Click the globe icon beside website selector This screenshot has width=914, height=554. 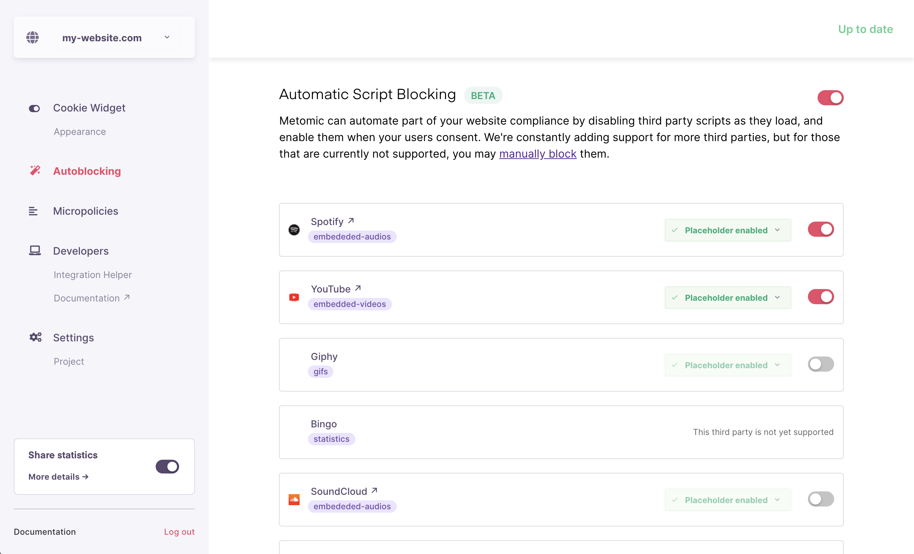coord(33,38)
